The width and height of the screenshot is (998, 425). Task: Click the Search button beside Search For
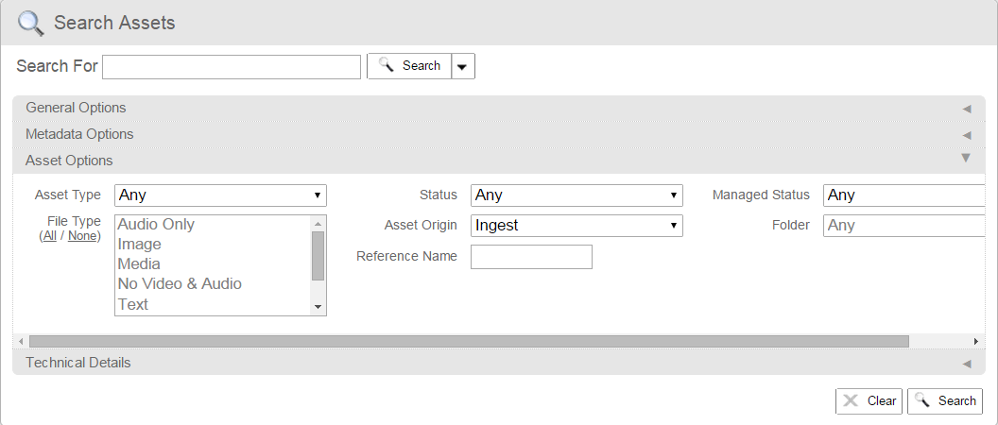pos(409,66)
